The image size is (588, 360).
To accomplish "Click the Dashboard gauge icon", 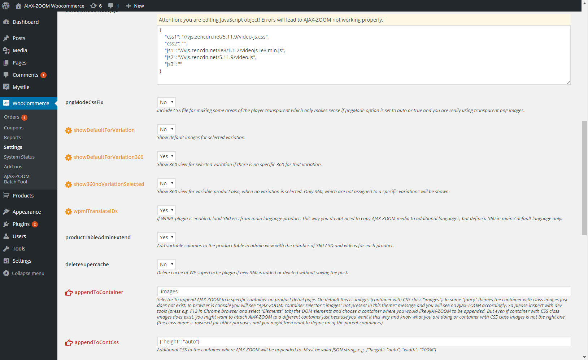I will click(x=6, y=22).
